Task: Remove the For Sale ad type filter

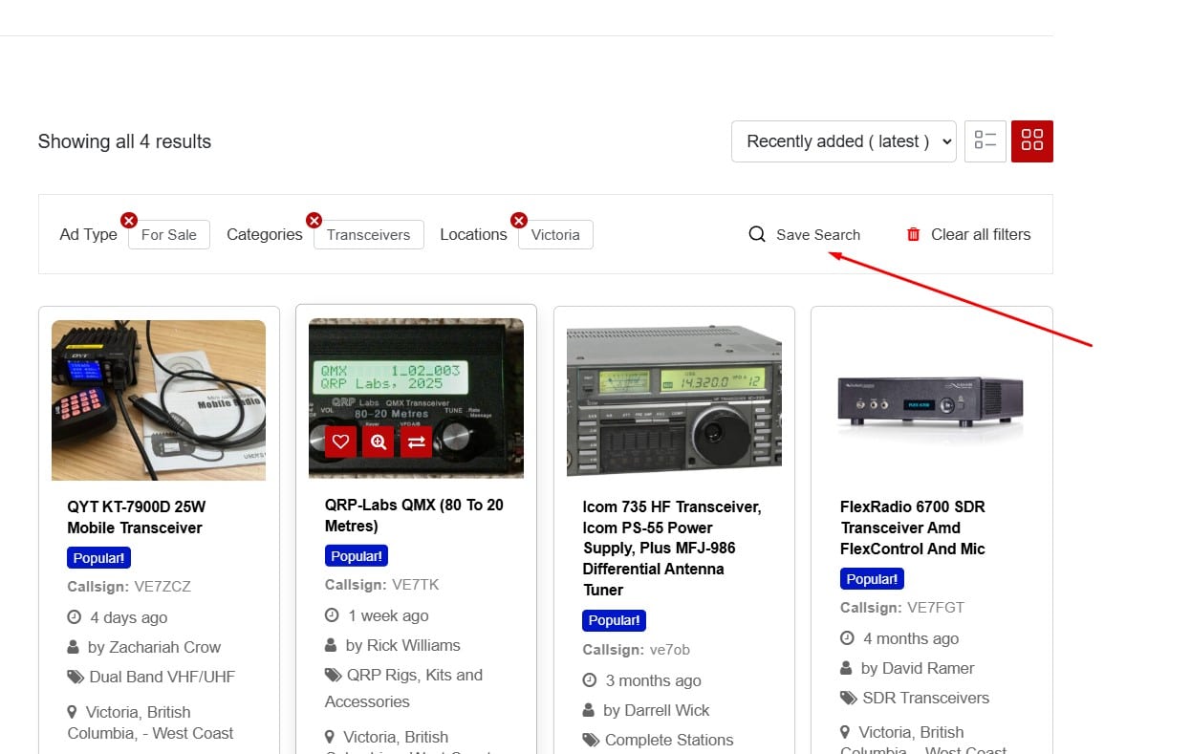Action: (x=129, y=221)
